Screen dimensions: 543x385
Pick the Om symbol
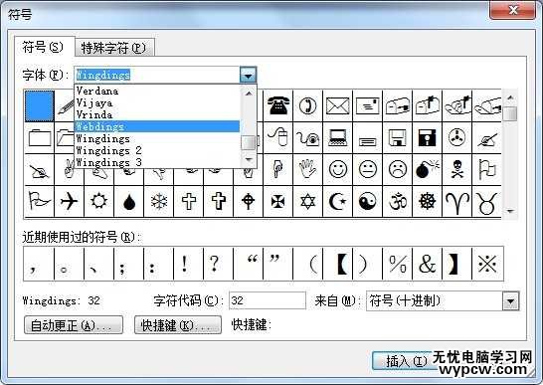(397, 201)
